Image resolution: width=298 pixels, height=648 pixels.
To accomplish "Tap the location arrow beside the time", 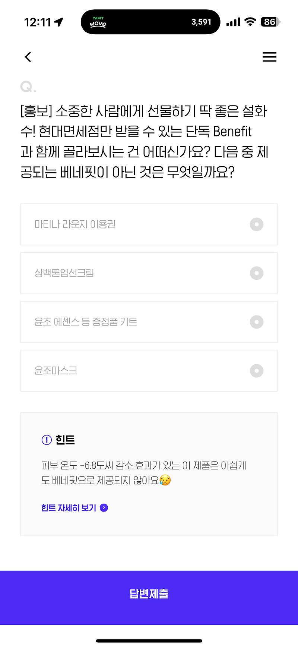I will tap(58, 22).
